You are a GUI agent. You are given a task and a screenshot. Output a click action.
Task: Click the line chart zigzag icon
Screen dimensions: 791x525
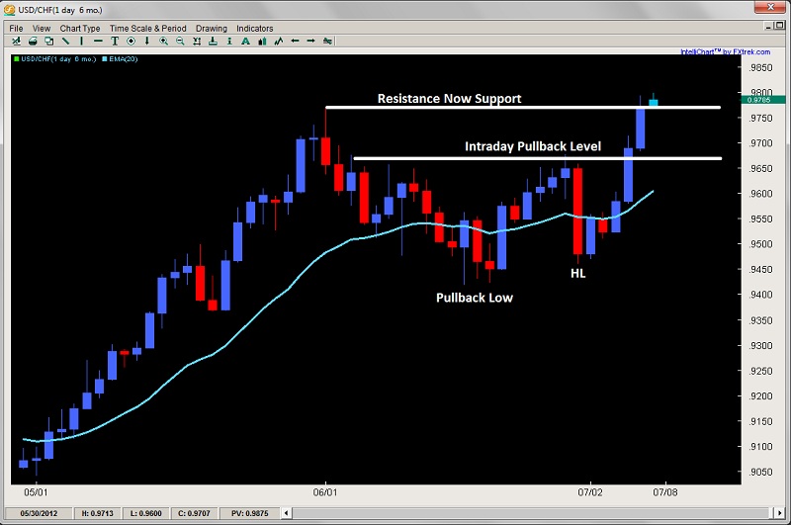click(x=279, y=41)
